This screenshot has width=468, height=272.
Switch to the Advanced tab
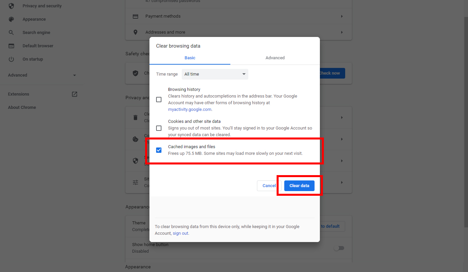(275, 58)
